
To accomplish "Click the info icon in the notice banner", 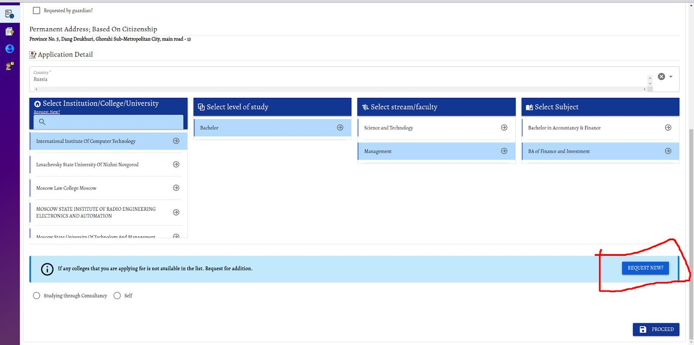I will pos(47,269).
